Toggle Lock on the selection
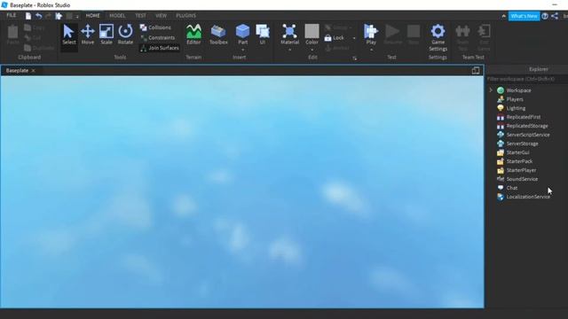568x319 pixels. (x=334, y=37)
